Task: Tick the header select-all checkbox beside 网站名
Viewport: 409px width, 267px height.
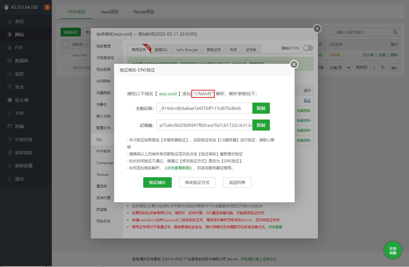Action: (x=65, y=44)
